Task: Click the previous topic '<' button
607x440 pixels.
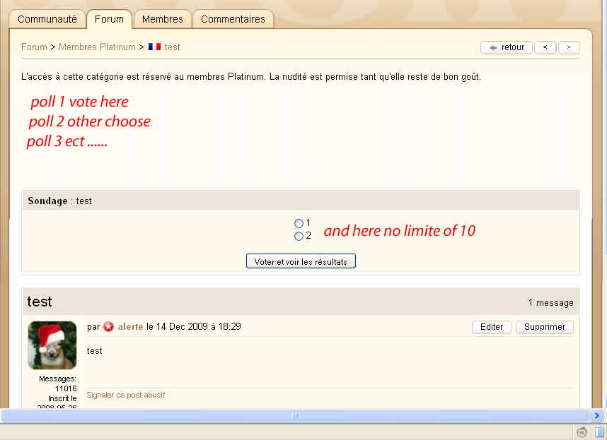Action: point(545,47)
